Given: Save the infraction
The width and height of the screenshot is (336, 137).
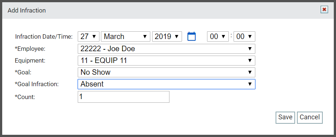Looking at the screenshot, I should pyautogui.click(x=285, y=117).
